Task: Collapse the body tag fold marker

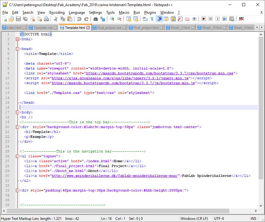Action: (17, 112)
